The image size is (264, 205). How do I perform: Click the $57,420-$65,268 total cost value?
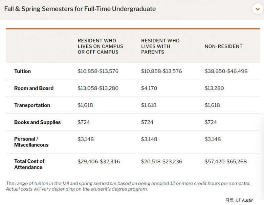[x=226, y=162]
